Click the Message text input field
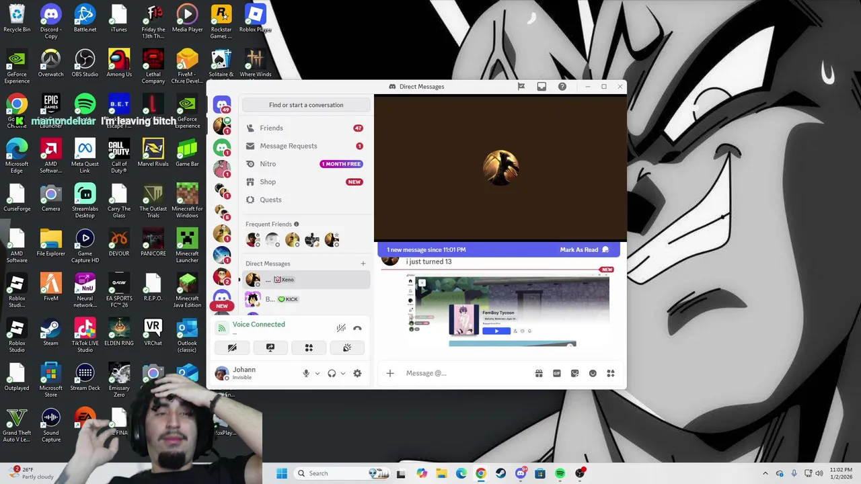Viewport: 861px width, 484px height. coord(464,373)
